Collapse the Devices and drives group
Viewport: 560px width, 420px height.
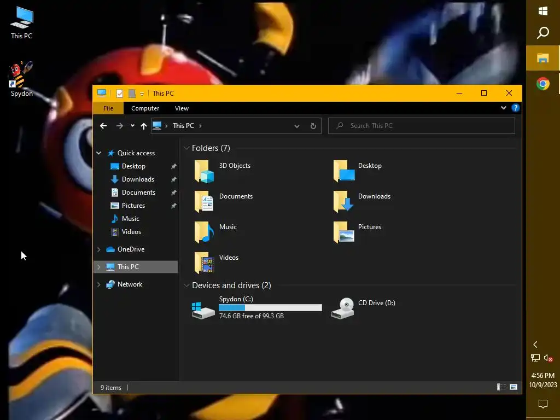(x=186, y=285)
